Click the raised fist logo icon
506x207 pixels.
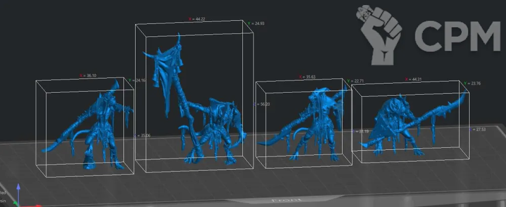[384, 35]
